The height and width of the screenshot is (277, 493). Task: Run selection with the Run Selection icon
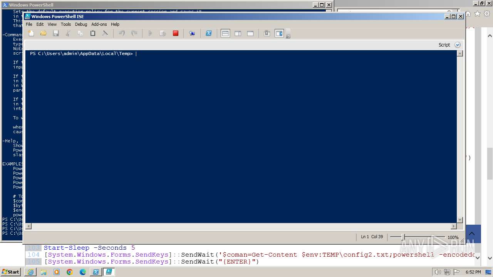[x=163, y=33]
